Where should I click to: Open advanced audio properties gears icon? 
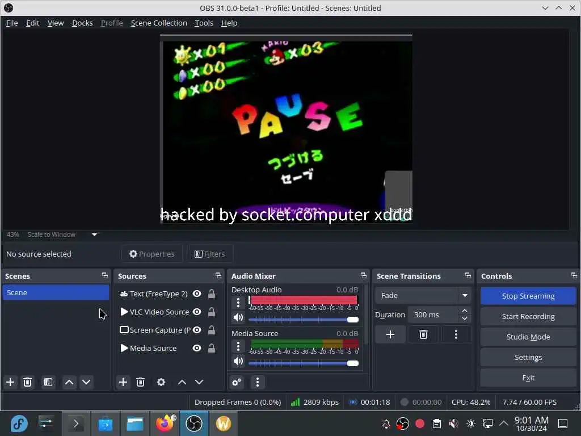pyautogui.click(x=237, y=382)
